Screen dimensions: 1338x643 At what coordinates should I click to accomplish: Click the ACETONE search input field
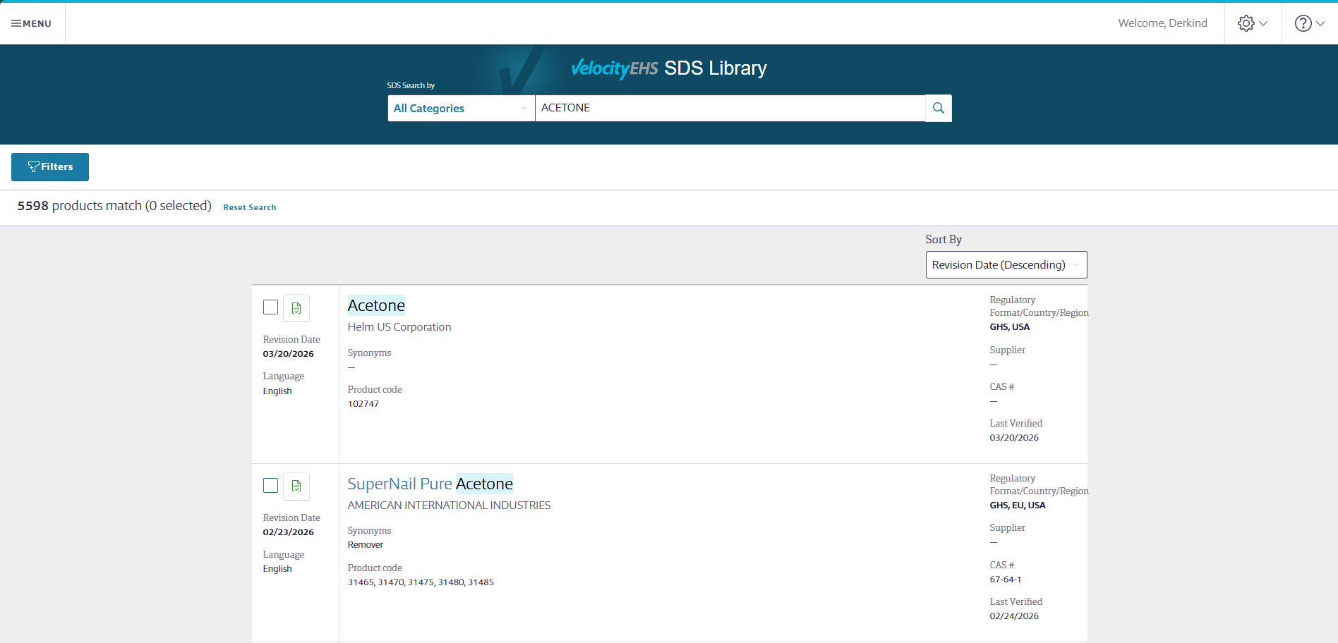click(x=730, y=108)
